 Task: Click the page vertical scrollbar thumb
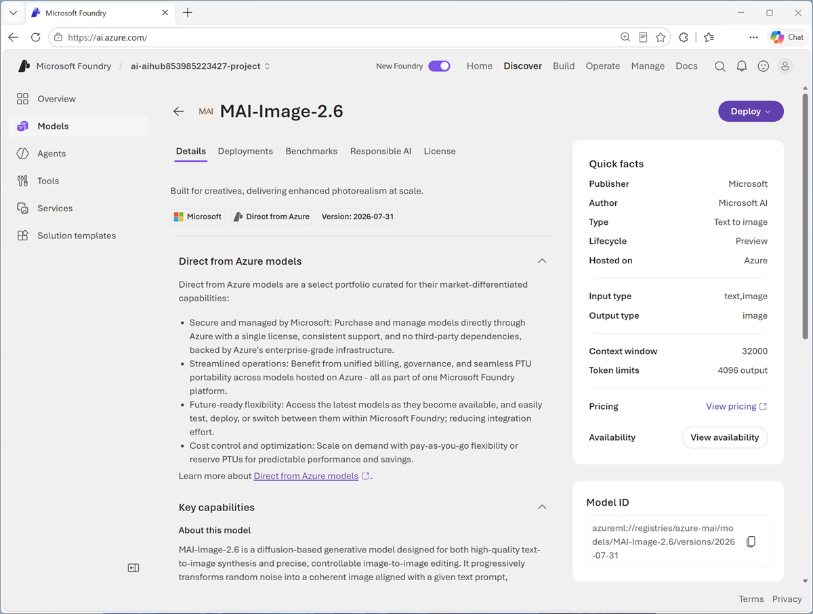tap(805, 217)
